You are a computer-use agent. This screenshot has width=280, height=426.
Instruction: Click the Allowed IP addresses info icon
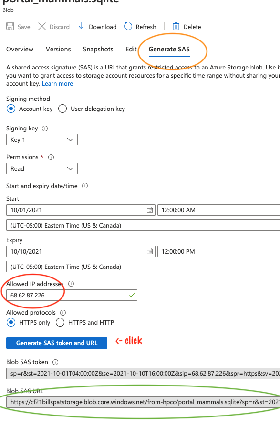coord(71,284)
